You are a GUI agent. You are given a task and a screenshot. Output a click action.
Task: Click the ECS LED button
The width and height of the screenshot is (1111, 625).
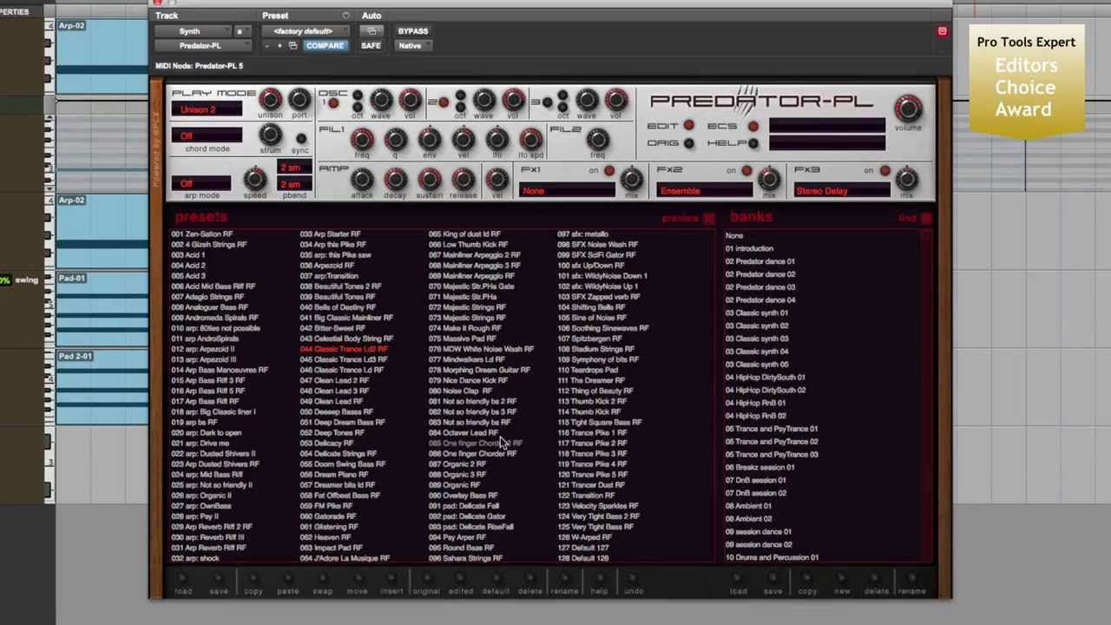[x=753, y=127]
